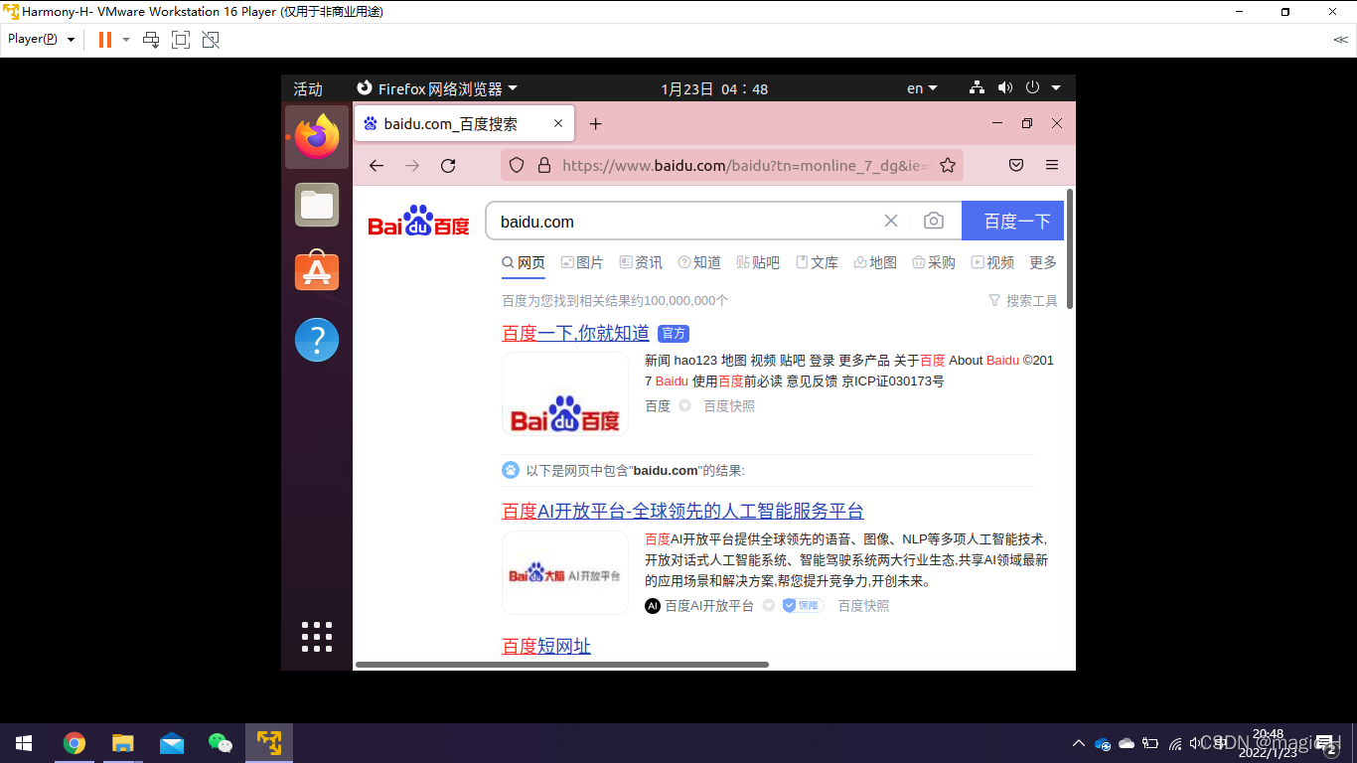This screenshot has height=763, width=1357.
Task: Open WeChat from Windows taskbar
Action: pyautogui.click(x=220, y=743)
